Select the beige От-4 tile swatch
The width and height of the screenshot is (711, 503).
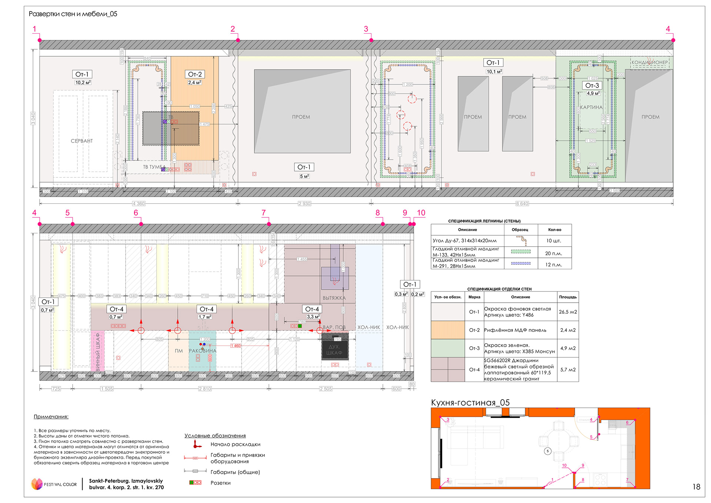(448, 370)
